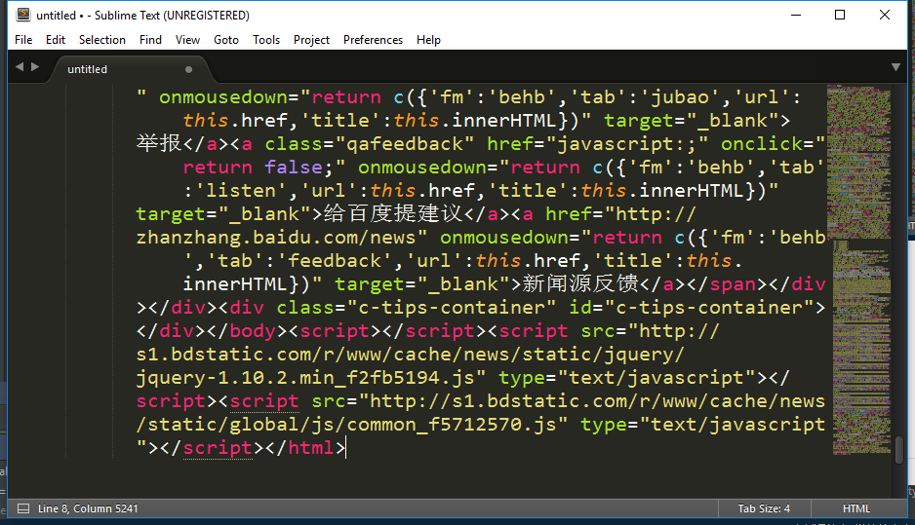This screenshot has height=525, width=915.
Task: Click 'common_f5712570.js' in the code
Action: point(452,425)
